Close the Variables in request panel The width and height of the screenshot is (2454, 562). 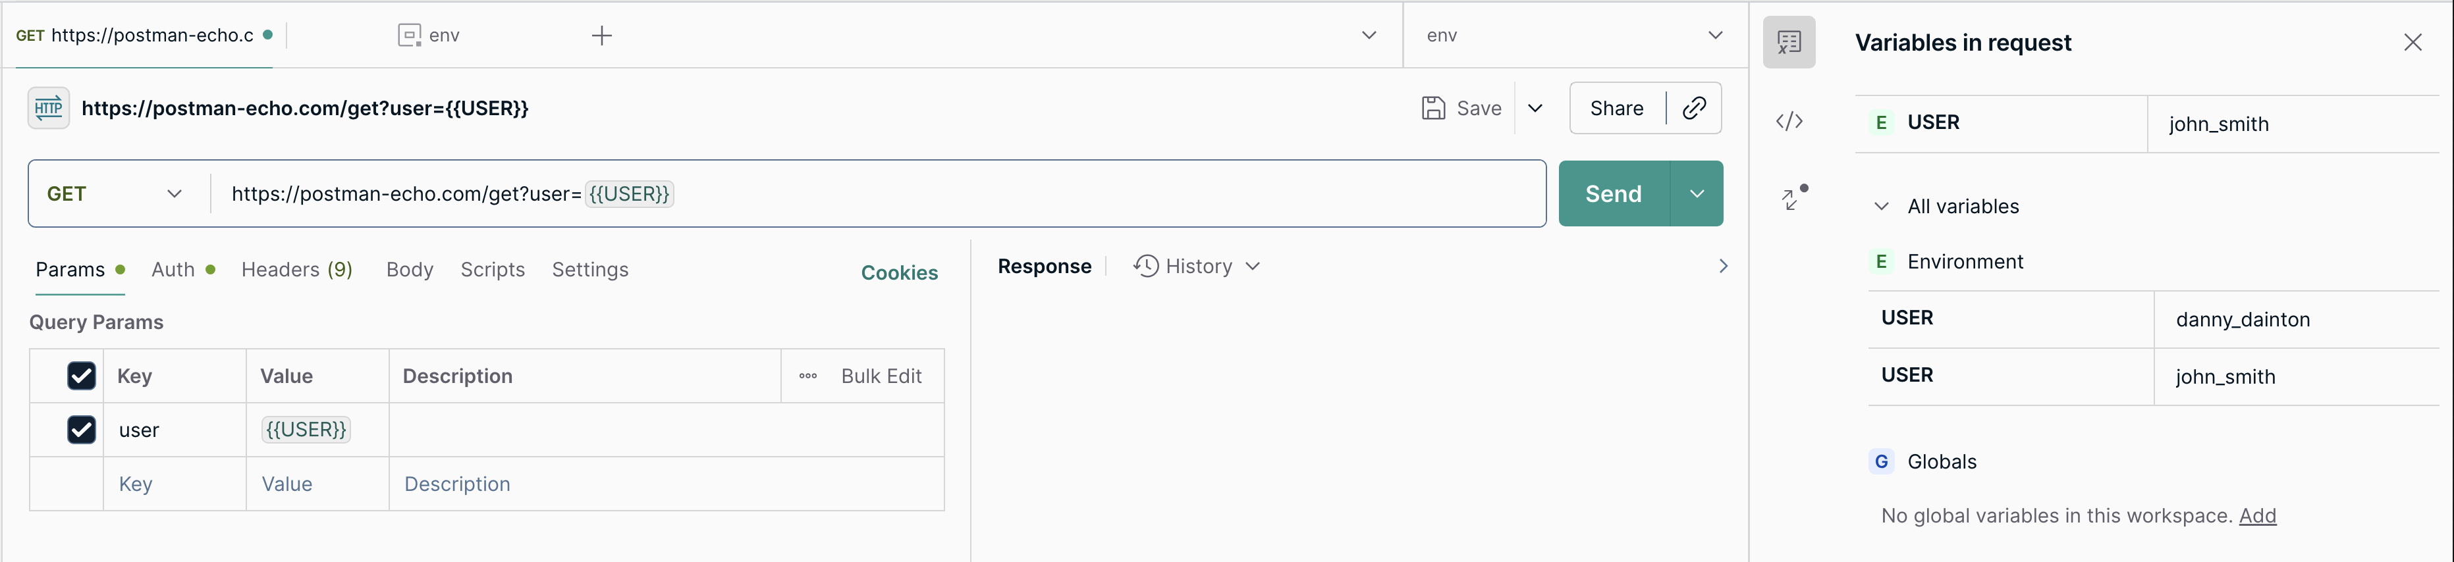2412,43
